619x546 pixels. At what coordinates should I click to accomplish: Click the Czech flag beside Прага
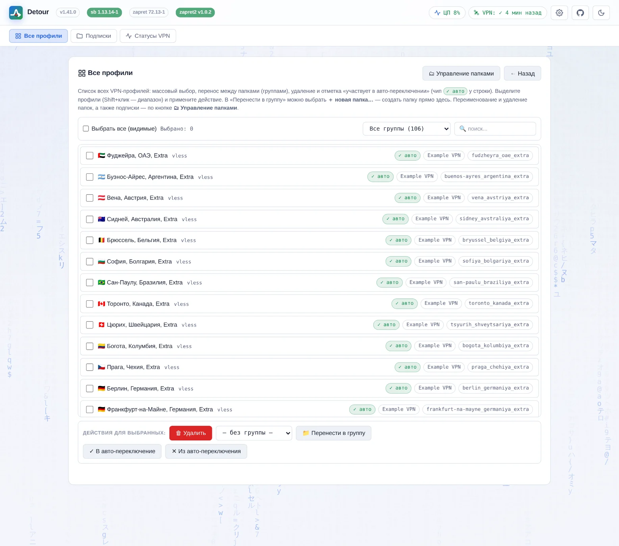(x=102, y=367)
